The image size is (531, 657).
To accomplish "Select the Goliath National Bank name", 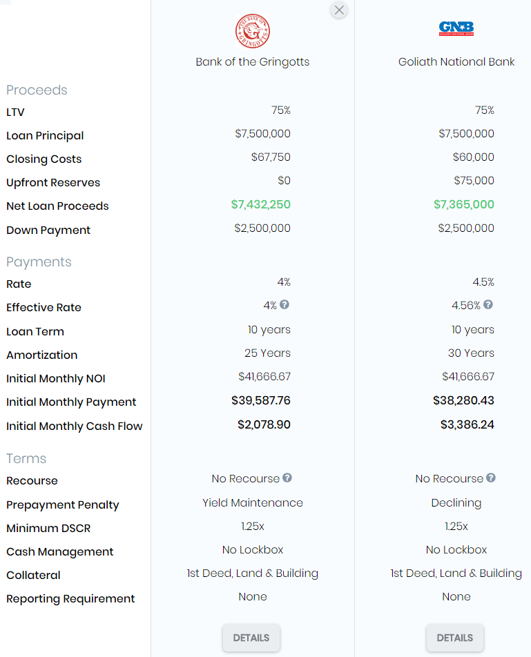I will point(456,62).
